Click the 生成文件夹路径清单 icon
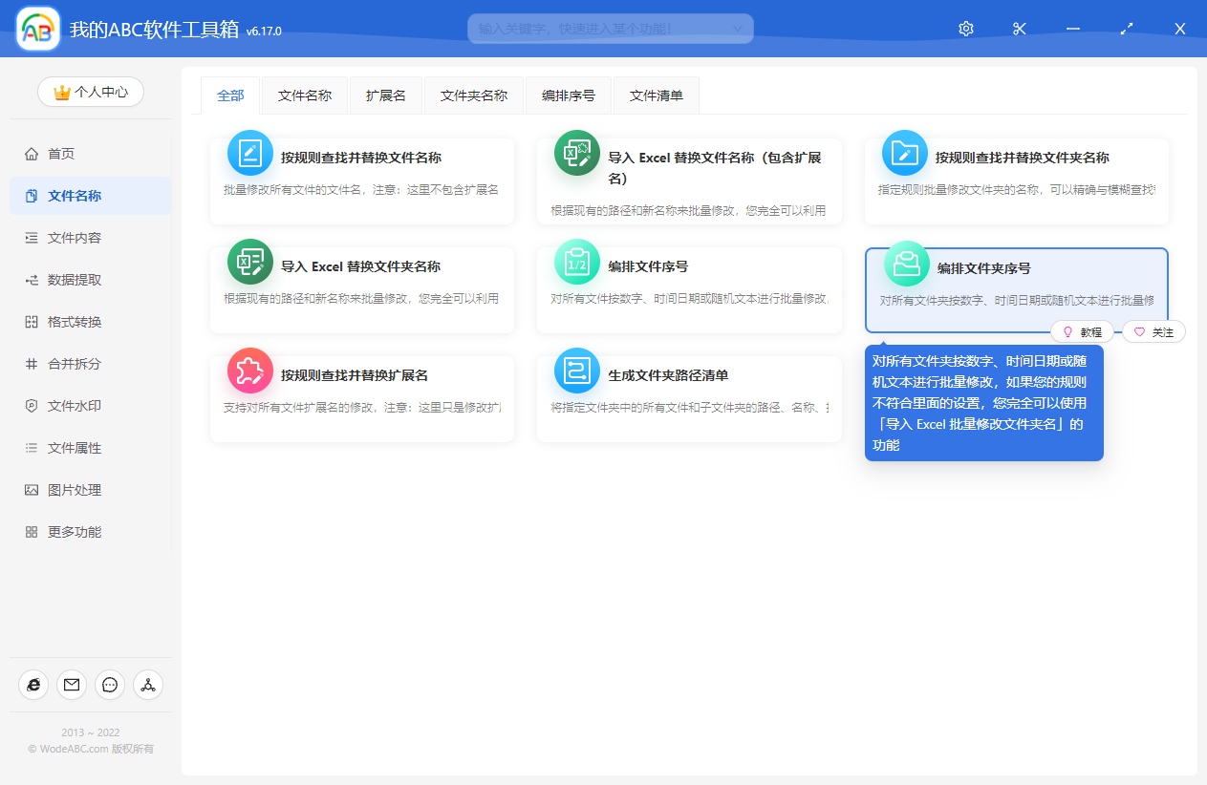This screenshot has height=785, width=1207. coord(576,369)
